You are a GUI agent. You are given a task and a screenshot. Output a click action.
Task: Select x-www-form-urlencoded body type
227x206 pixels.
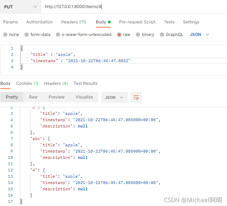[x=58, y=35]
